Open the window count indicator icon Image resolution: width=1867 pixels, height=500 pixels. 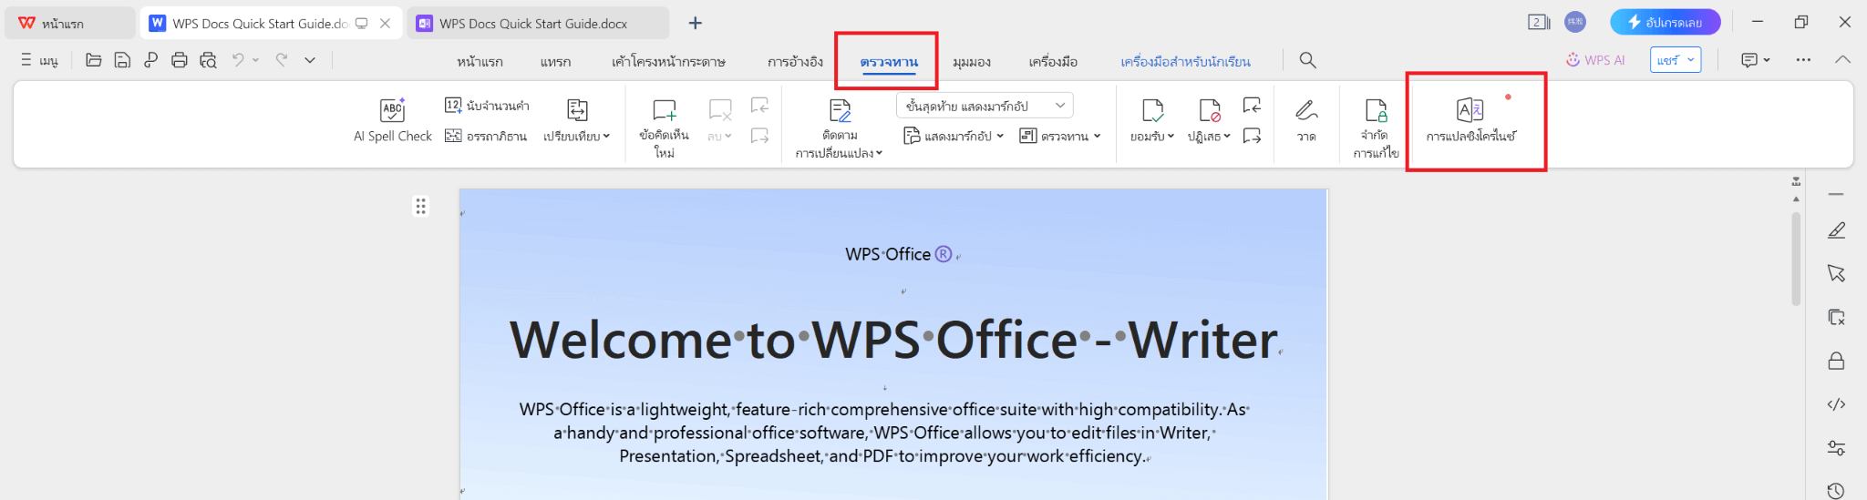tap(1539, 22)
